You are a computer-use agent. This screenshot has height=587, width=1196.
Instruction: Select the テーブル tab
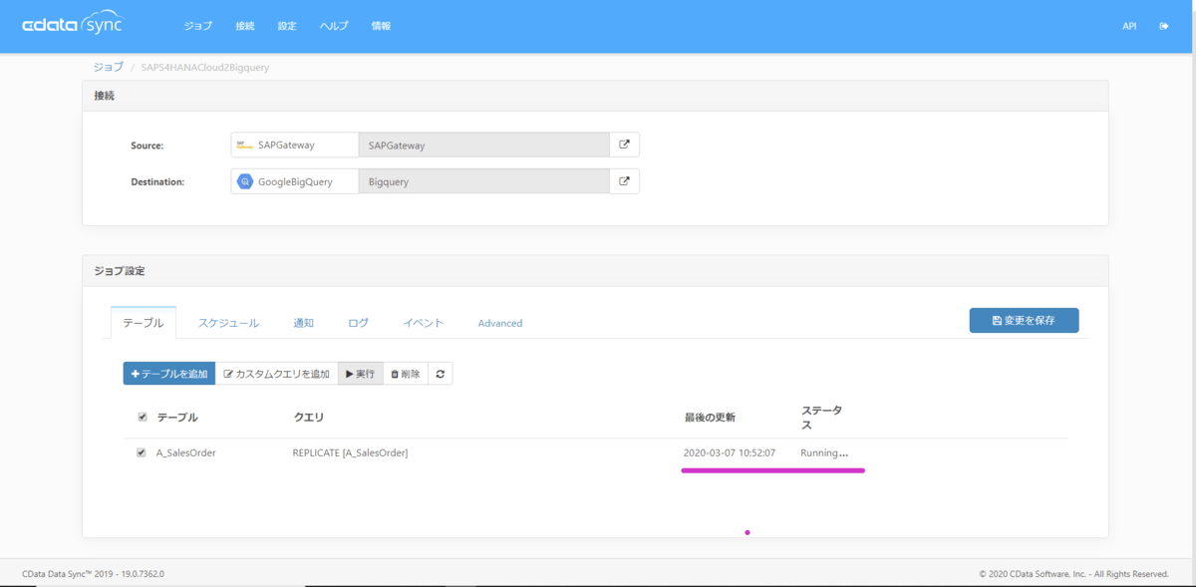click(144, 323)
